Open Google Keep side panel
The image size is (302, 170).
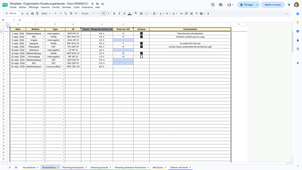point(298,23)
